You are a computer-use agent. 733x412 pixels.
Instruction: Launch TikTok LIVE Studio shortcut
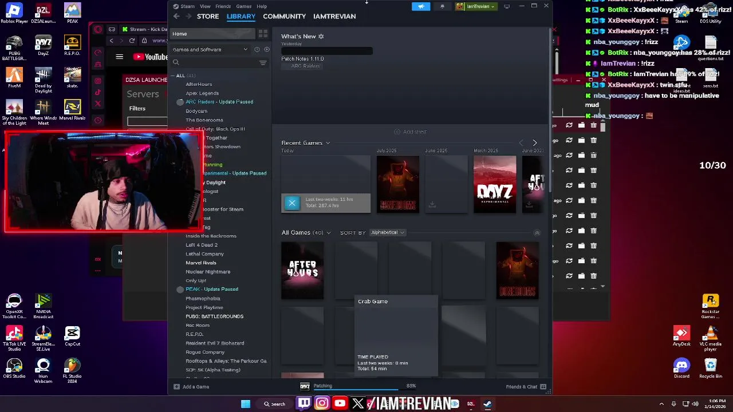[14, 339]
